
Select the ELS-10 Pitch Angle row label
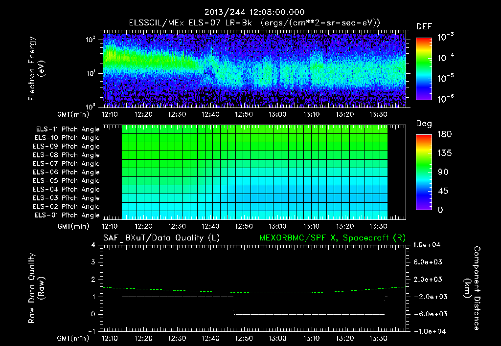coord(67,138)
